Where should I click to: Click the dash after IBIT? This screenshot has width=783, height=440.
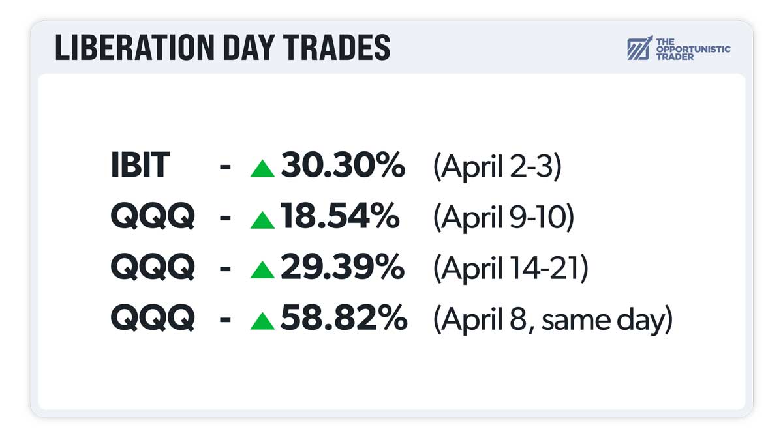pos(226,169)
